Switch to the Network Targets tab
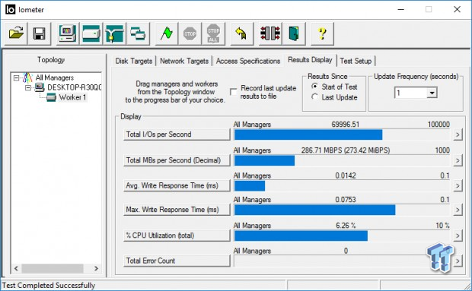The width and height of the screenshot is (472, 291). pyautogui.click(x=184, y=61)
